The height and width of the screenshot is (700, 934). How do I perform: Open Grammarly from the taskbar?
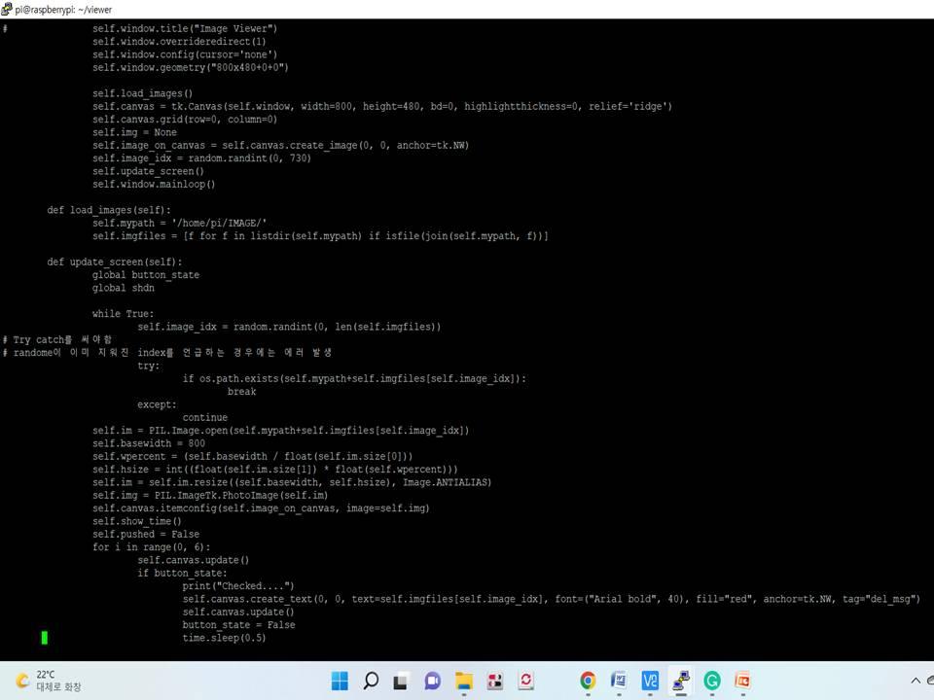click(x=713, y=681)
